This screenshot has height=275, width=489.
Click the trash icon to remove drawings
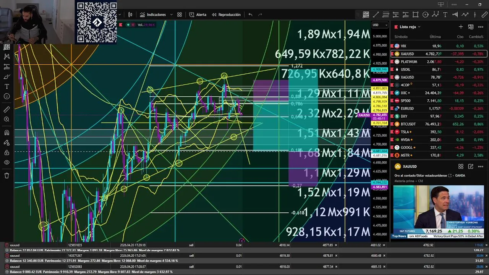tap(6, 176)
